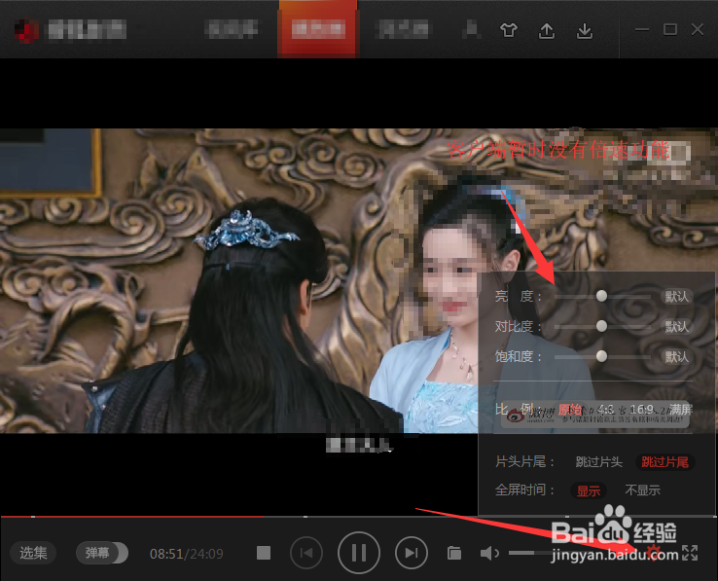Open the download icon in title bar
This screenshot has width=718, height=581.
coord(584,30)
